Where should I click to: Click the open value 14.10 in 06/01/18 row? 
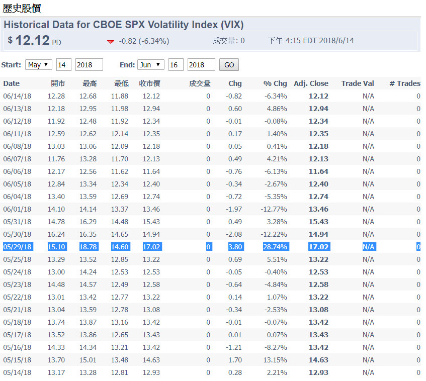tap(56, 209)
